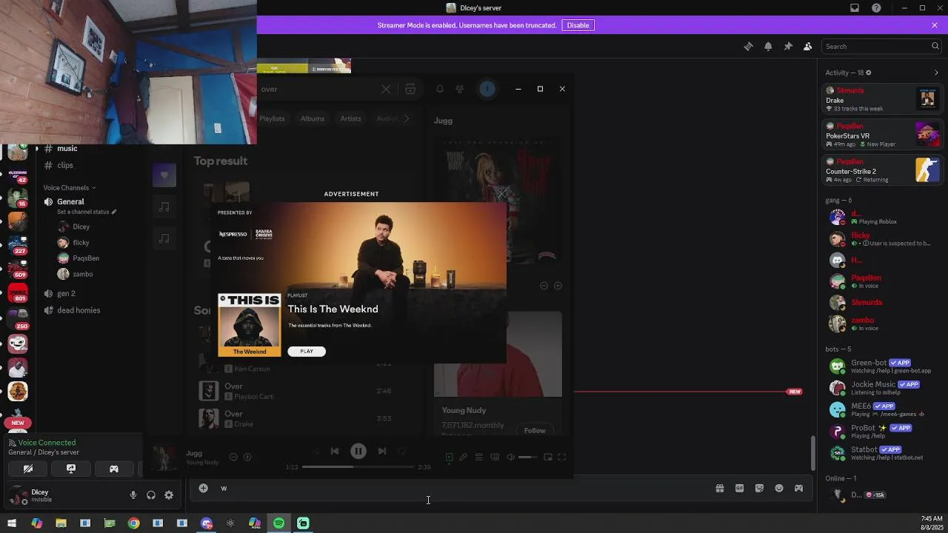Switch to Playlists filter in Spotify
This screenshot has width=948, height=533.
[x=272, y=118]
